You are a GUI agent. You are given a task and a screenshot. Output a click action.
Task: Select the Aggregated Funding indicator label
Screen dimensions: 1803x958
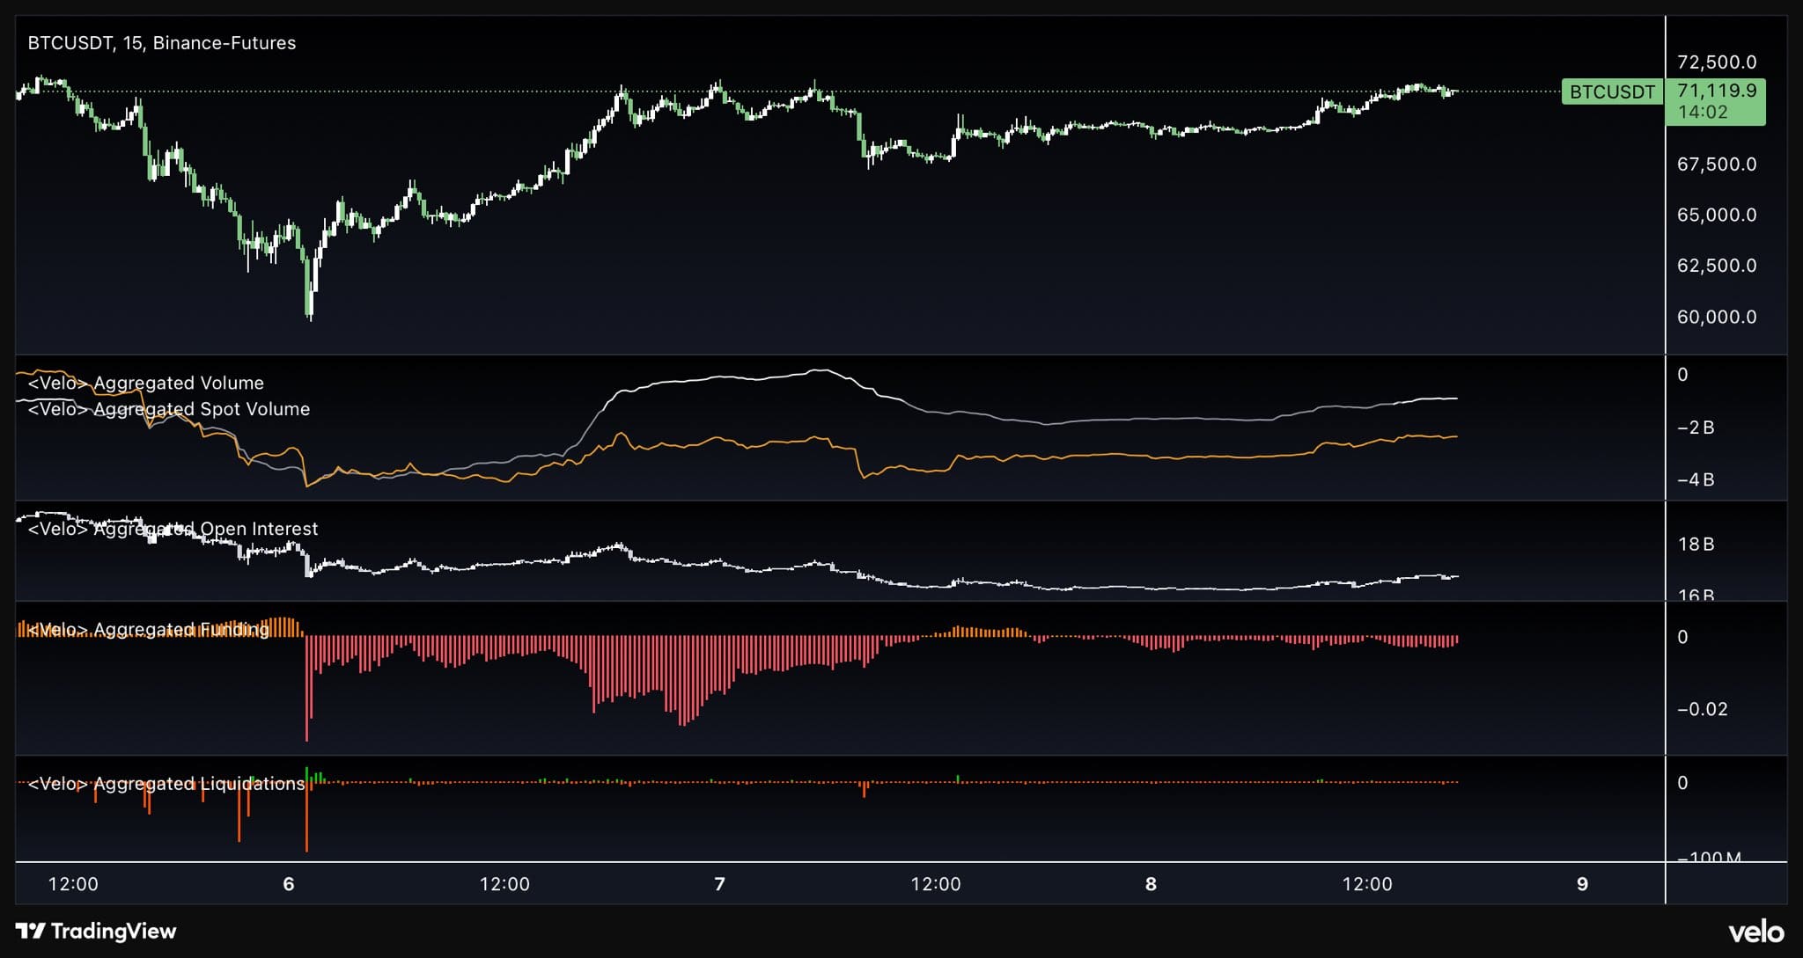click(149, 629)
